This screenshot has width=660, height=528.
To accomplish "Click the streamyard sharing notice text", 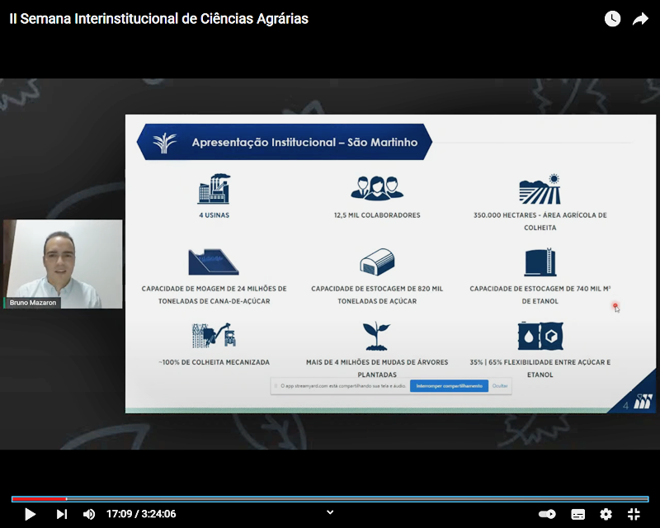I will click(343, 385).
